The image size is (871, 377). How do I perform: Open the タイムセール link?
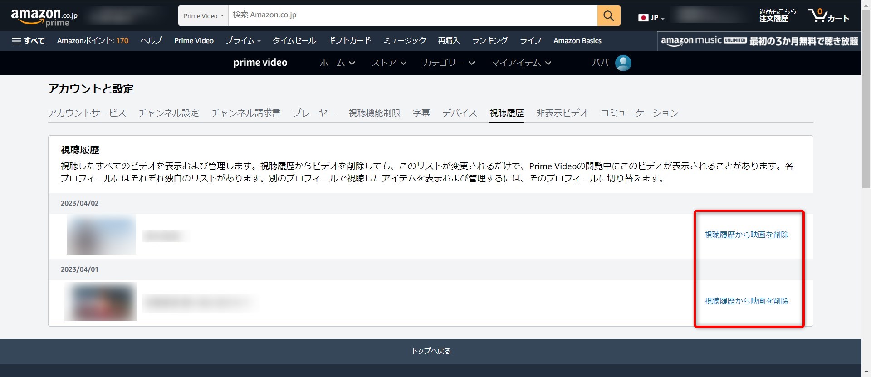coord(294,41)
